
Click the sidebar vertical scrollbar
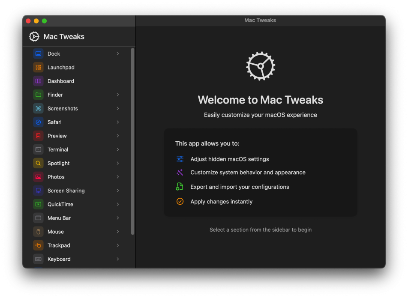click(133, 141)
